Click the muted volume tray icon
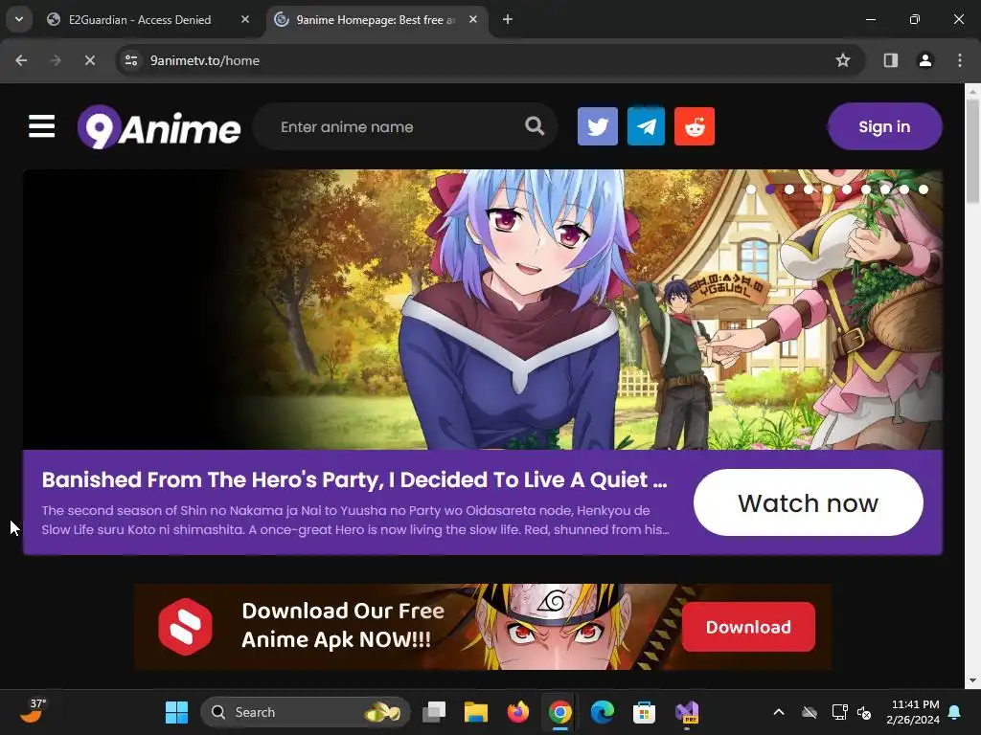 [865, 712]
